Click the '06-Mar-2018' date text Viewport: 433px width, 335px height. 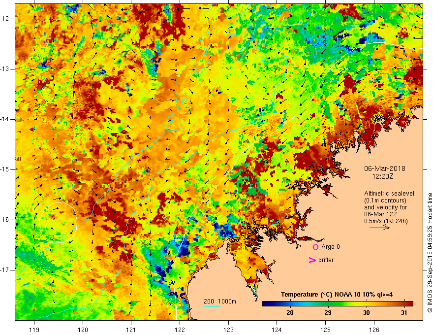pyautogui.click(x=385, y=168)
